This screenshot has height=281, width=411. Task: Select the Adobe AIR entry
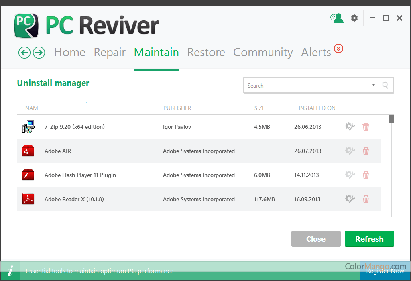199,151
